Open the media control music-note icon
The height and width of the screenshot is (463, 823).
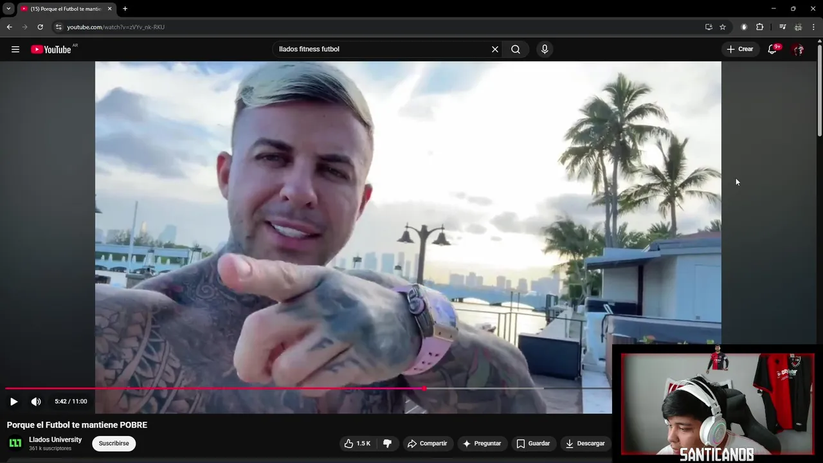(782, 27)
